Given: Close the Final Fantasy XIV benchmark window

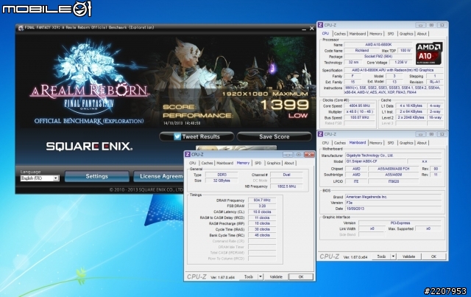Looking at the screenshot, I should (312, 28).
